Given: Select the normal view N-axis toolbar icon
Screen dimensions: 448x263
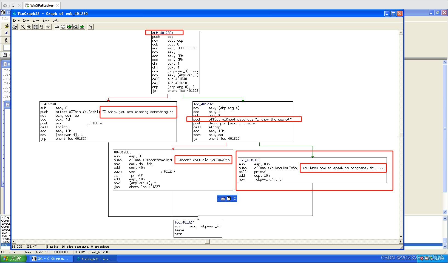Looking at the screenshot, I should click(x=57, y=27).
